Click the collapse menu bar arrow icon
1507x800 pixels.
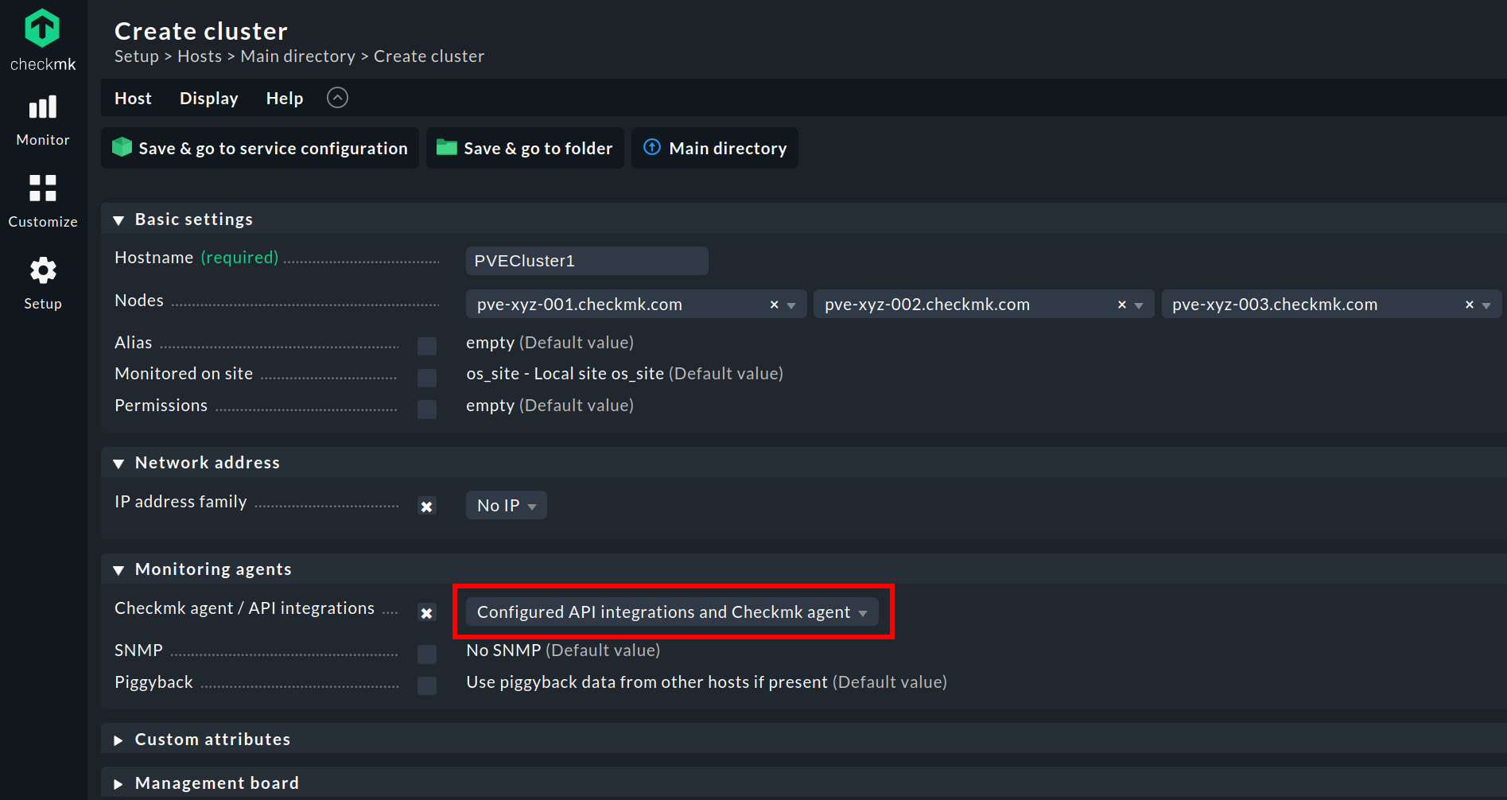[337, 98]
